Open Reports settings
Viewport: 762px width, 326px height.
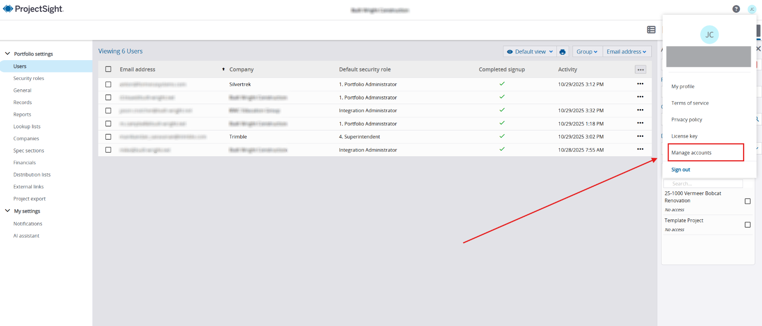click(x=22, y=114)
